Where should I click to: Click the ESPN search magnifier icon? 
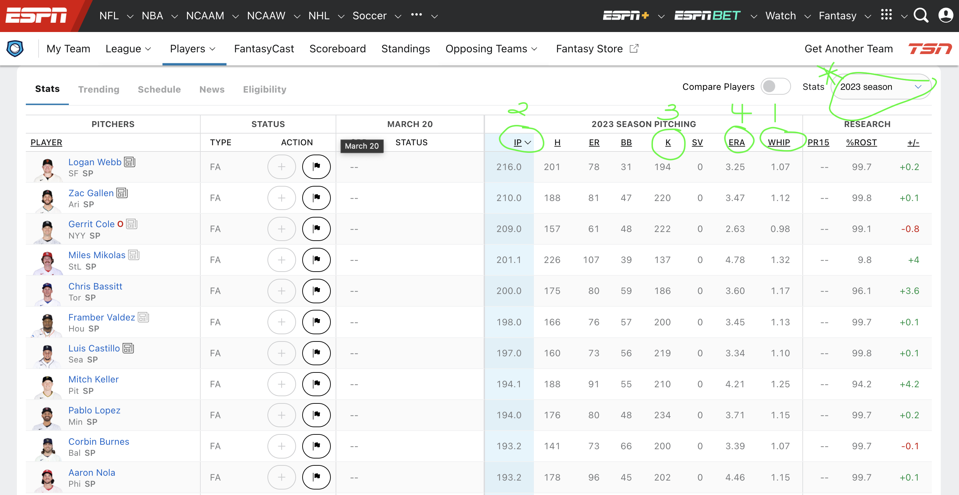[x=921, y=15]
